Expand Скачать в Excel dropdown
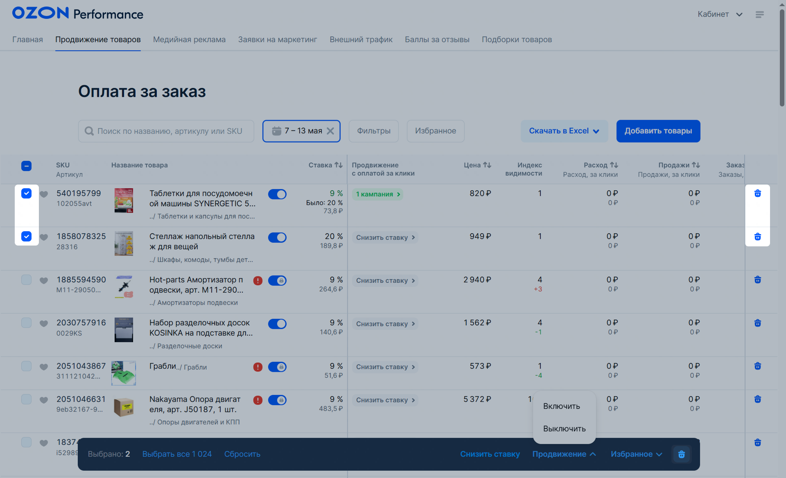Screen dimensions: 786x478 (x=564, y=131)
